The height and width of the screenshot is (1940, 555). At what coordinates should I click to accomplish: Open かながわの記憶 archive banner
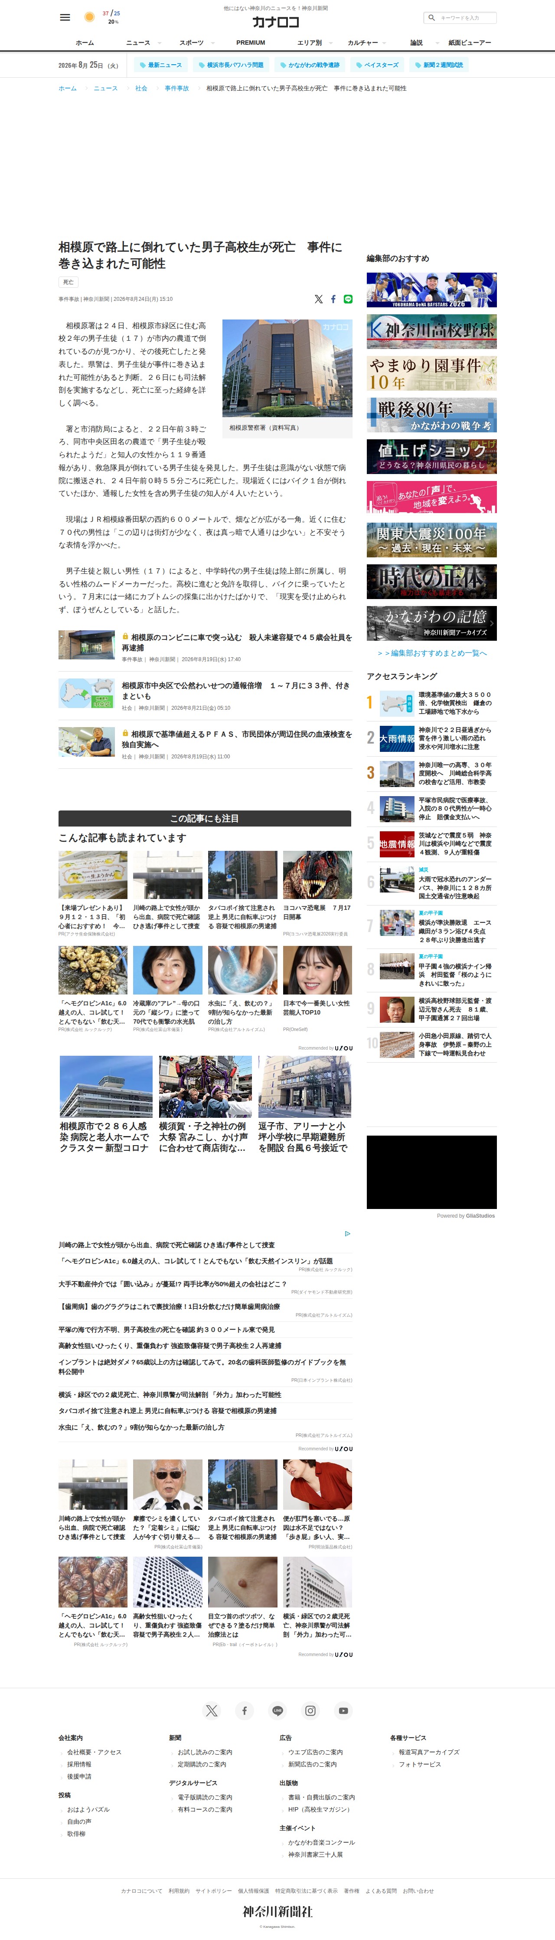(432, 623)
